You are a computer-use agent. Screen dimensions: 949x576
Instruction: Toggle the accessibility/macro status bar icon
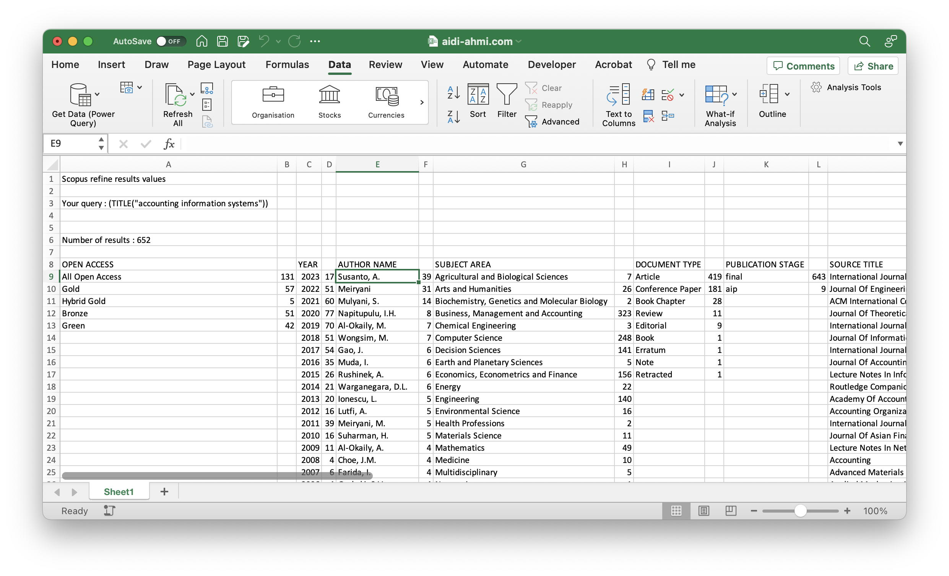pyautogui.click(x=109, y=511)
